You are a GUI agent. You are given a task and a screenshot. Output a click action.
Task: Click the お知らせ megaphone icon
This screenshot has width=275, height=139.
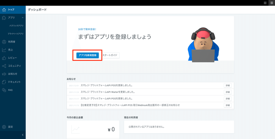(x=4, y=74)
